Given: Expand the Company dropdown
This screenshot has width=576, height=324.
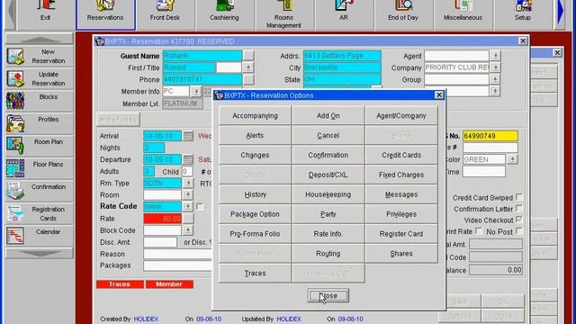Looking at the screenshot, I should point(495,67).
